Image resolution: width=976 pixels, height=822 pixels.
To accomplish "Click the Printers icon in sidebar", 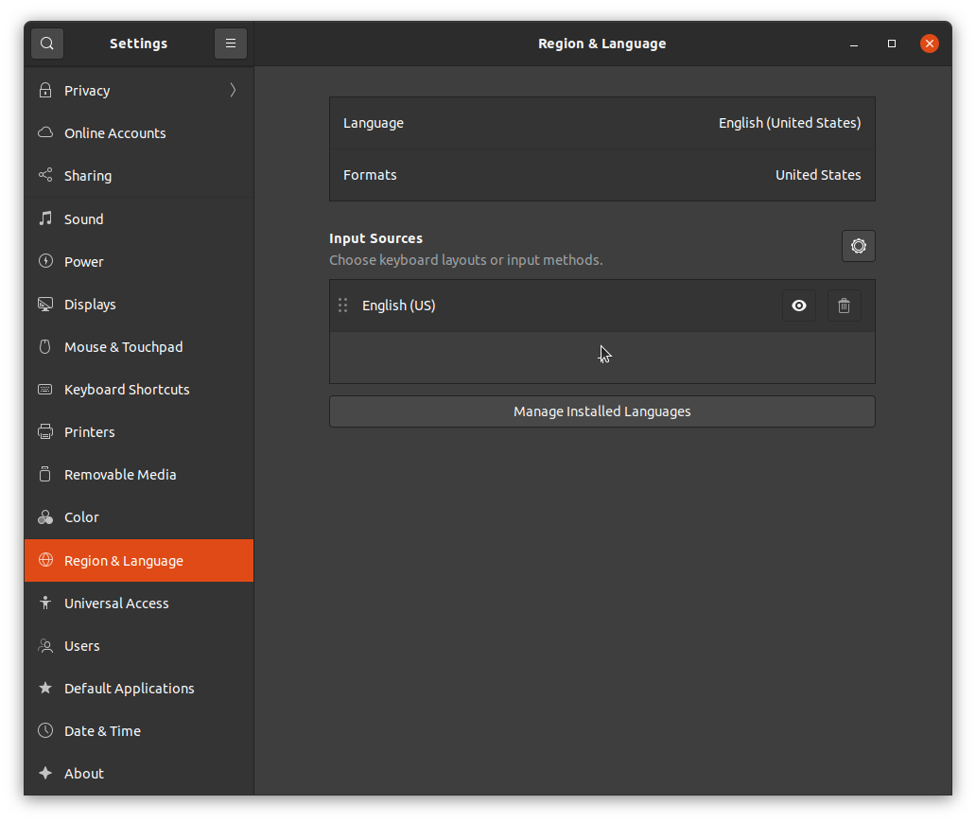I will point(45,432).
